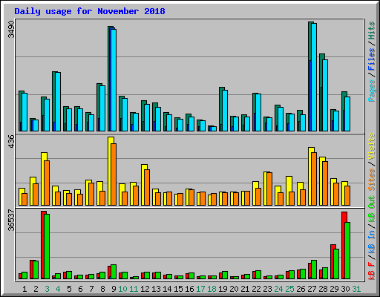Click day label 20 on the x-axis

click(234, 289)
